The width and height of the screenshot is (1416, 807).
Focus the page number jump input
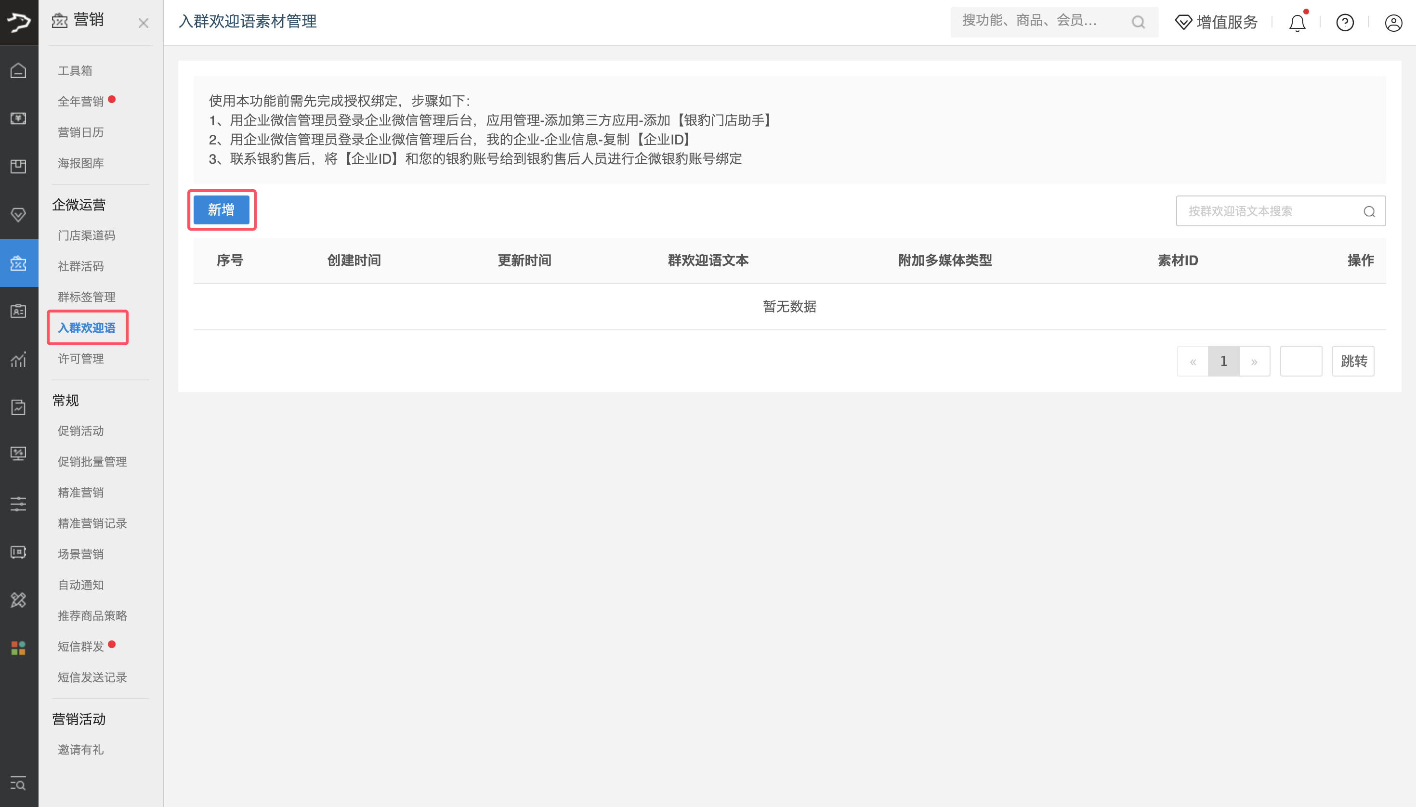pos(1301,362)
